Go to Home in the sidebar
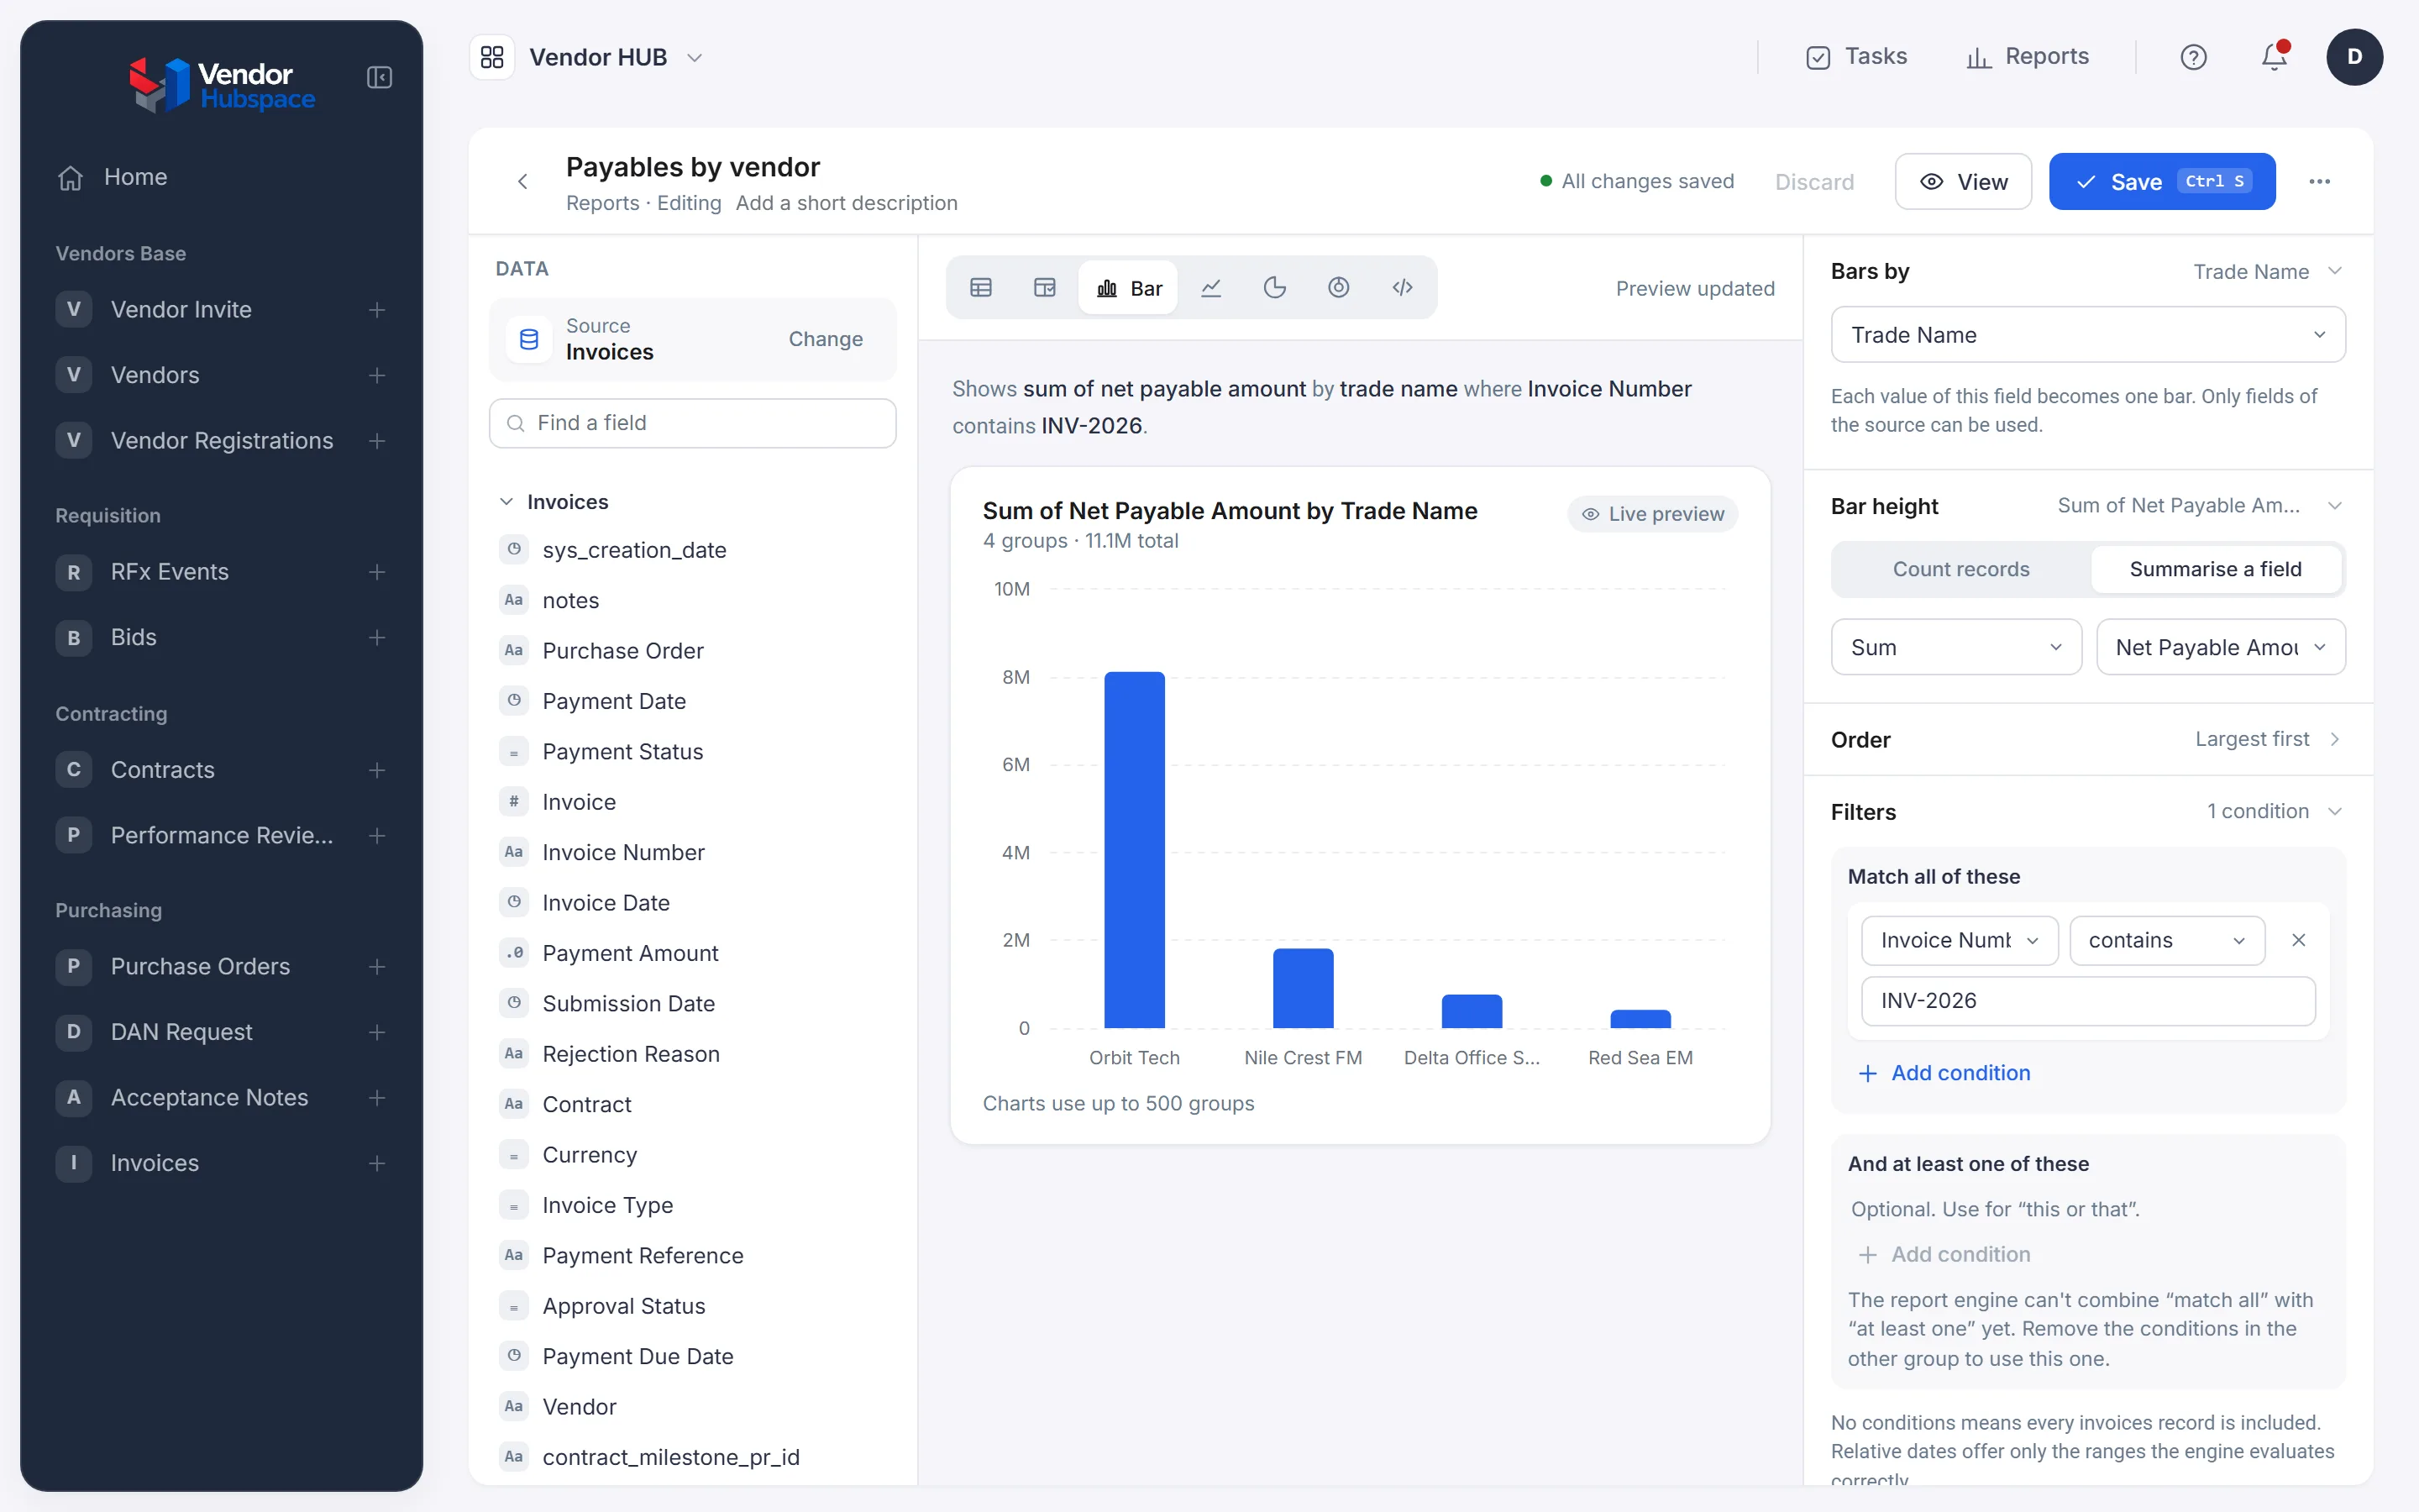2419x1512 pixels. 221,177
